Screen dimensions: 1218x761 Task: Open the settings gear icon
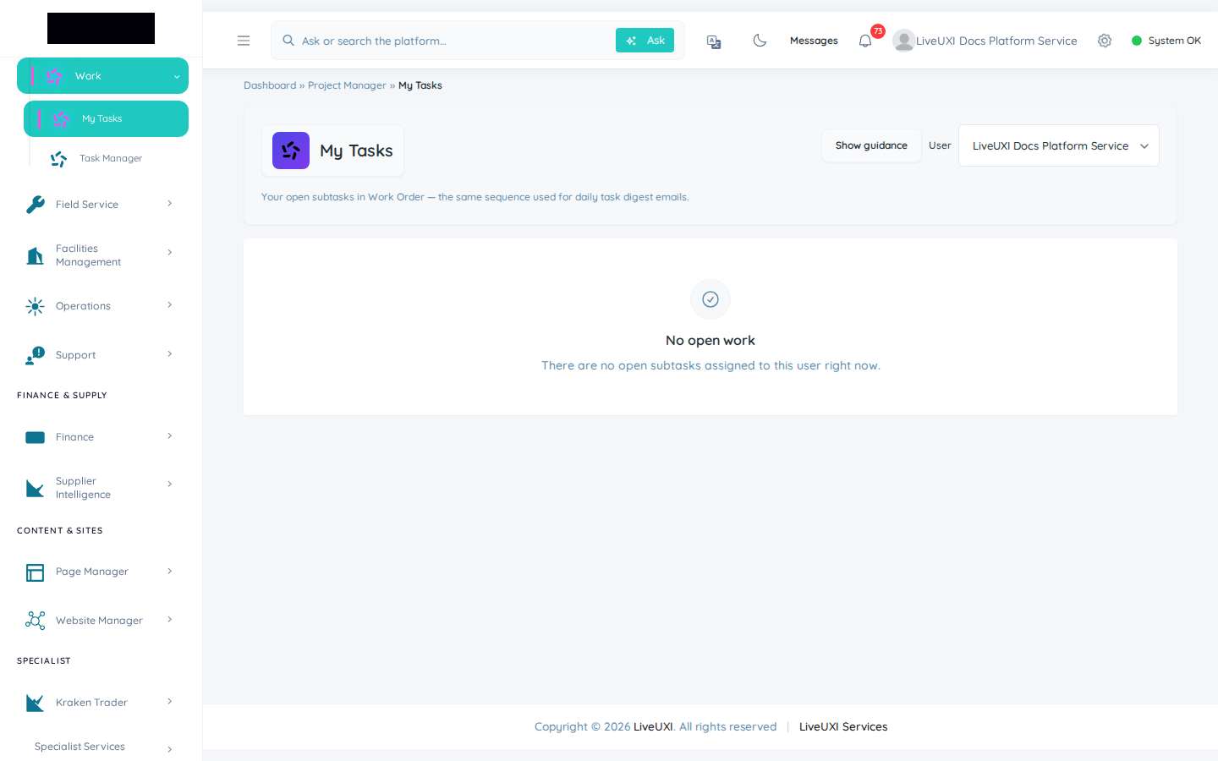tap(1105, 41)
